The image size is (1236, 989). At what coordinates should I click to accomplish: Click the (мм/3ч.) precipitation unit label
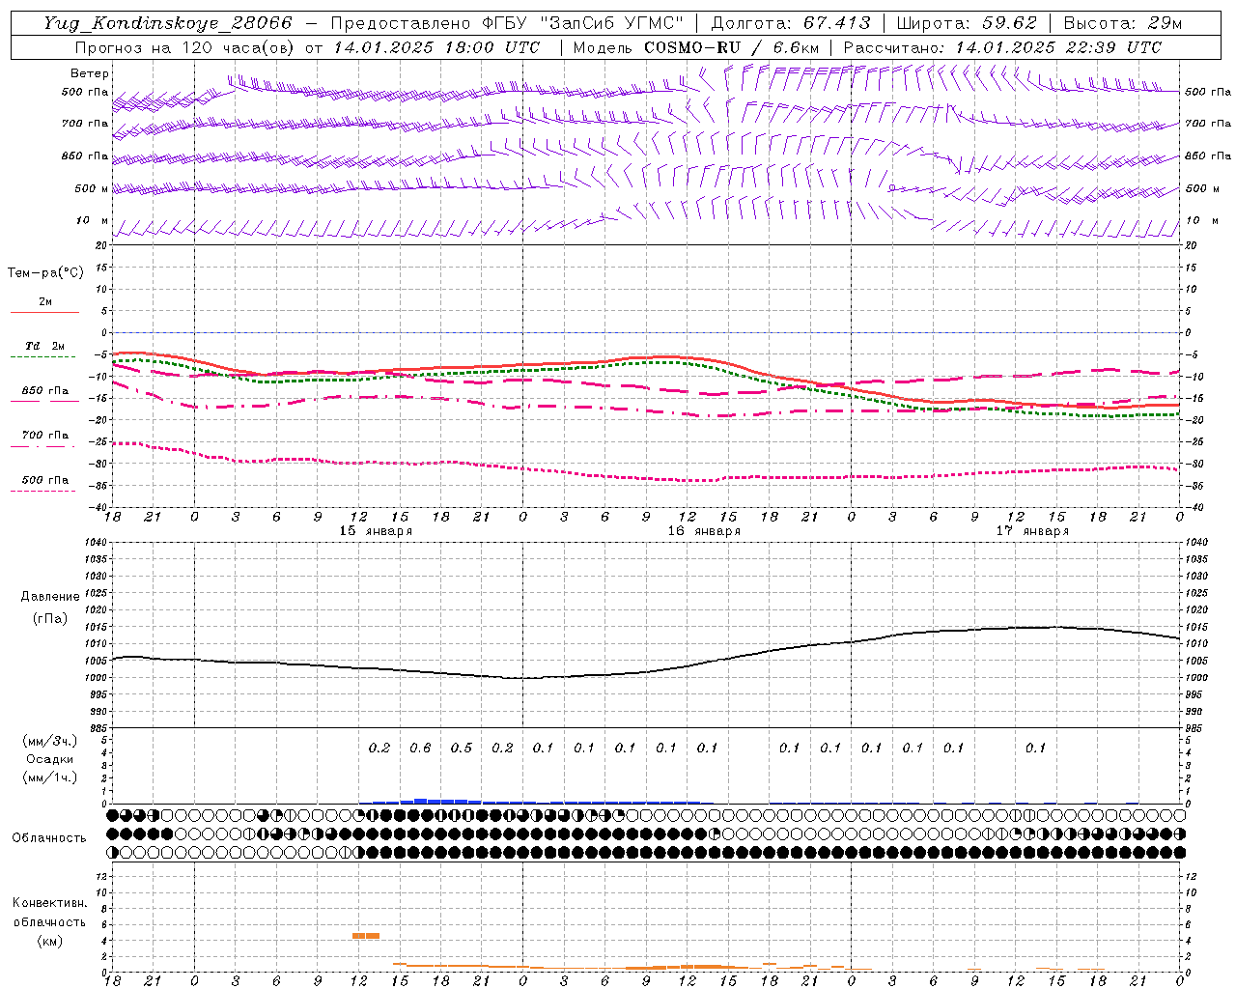point(49,741)
